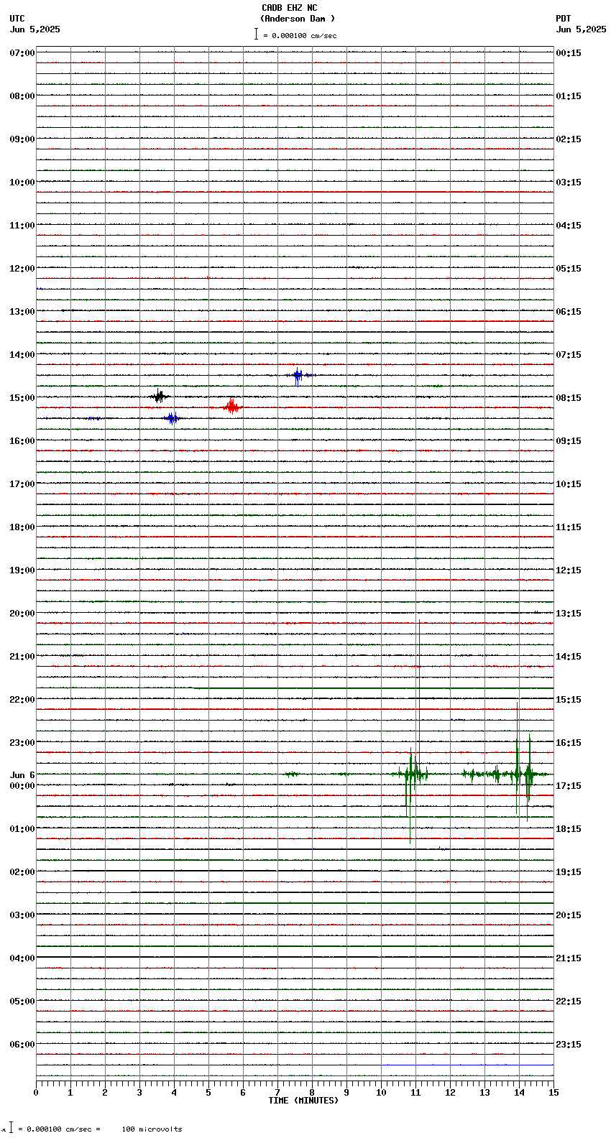
Task: Click the '0' tick label on time axis
Action: pos(36,1093)
